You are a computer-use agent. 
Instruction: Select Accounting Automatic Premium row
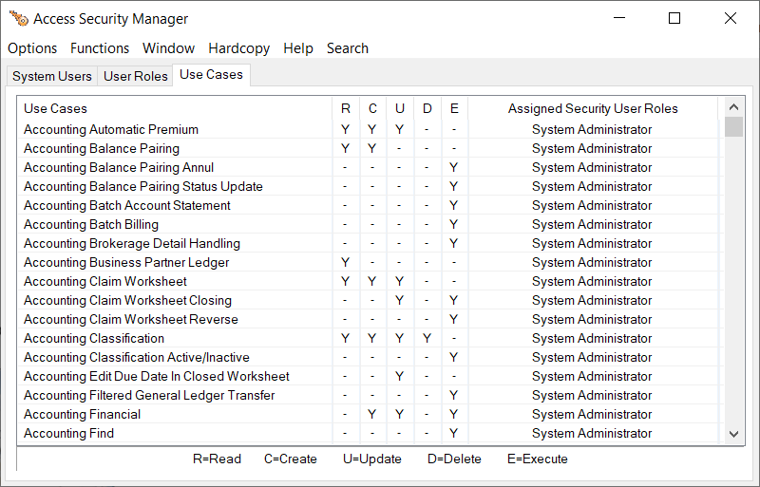(x=370, y=129)
